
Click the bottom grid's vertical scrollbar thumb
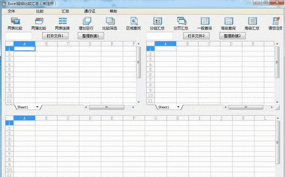point(277,143)
